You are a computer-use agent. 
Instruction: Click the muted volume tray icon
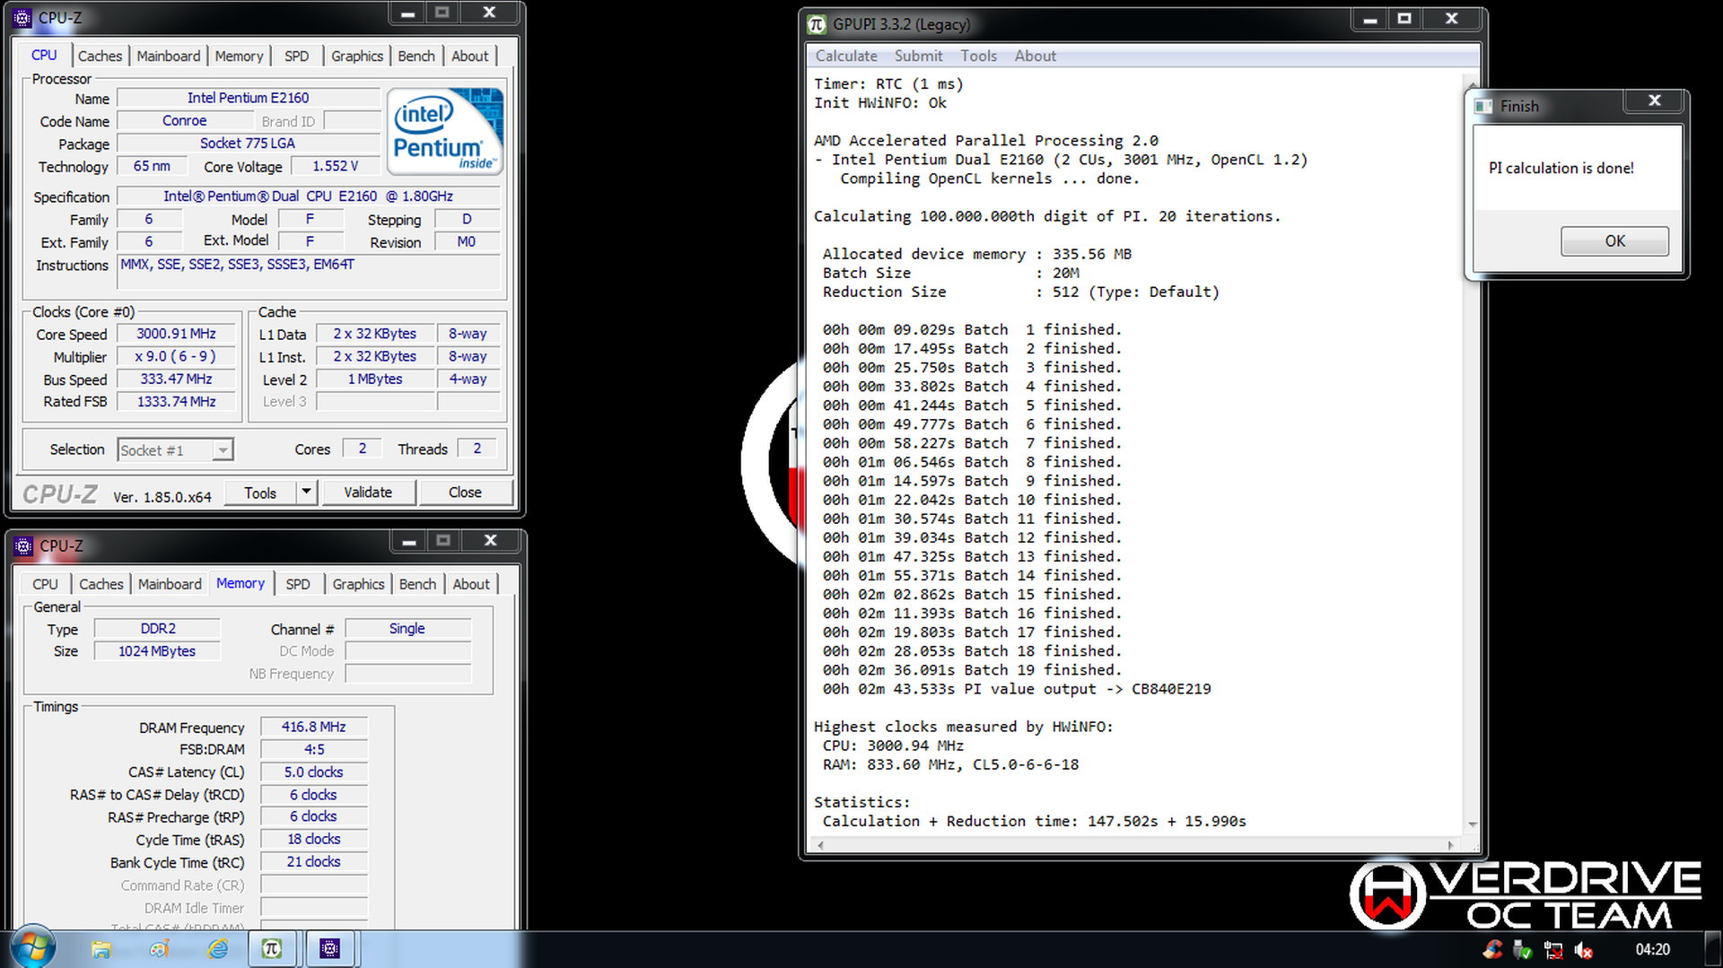1583,950
